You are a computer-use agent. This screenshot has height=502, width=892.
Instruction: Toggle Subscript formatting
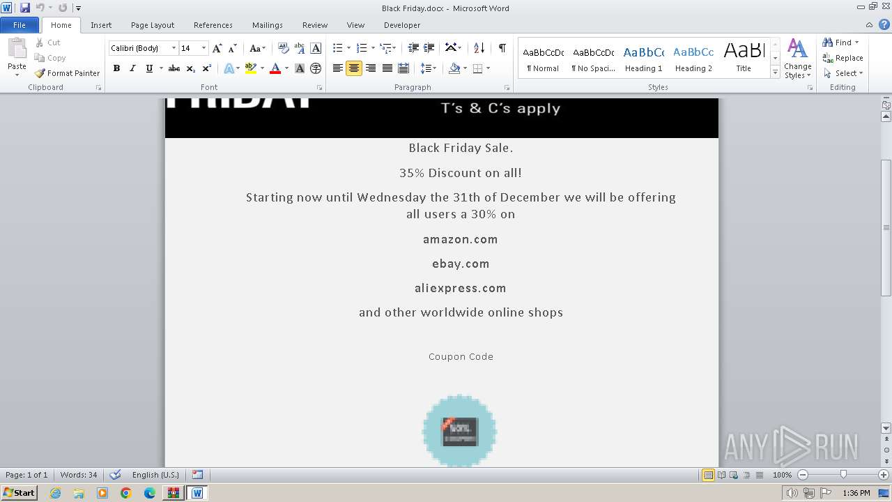tap(190, 68)
